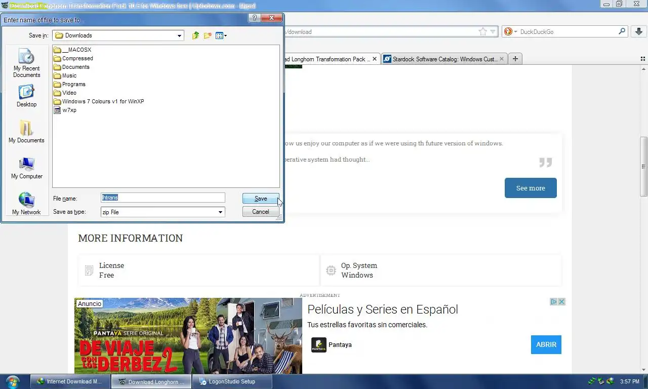This screenshot has width=648, height=389.
Task: Expand the Save as type dropdown
Action: click(x=220, y=212)
